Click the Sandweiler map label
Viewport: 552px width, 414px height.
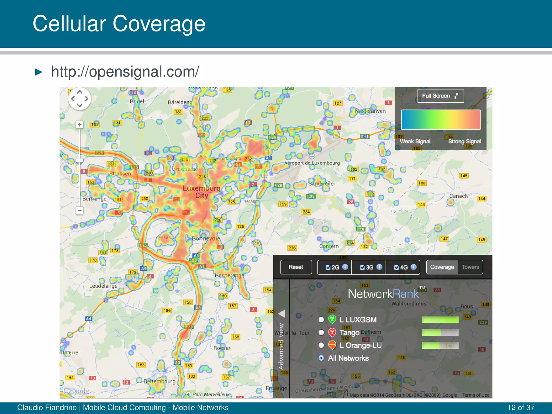coord(322,184)
